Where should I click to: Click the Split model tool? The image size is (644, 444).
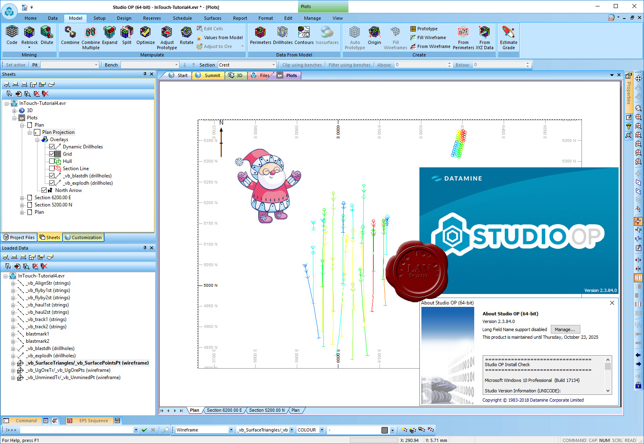127,35
